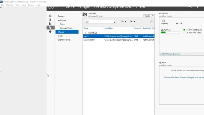The width and height of the screenshot is (204, 115).
Task: Sort by Availability Type column header
Action: coord(149,28)
